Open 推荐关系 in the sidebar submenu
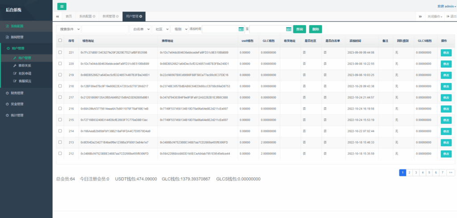 click(25, 66)
